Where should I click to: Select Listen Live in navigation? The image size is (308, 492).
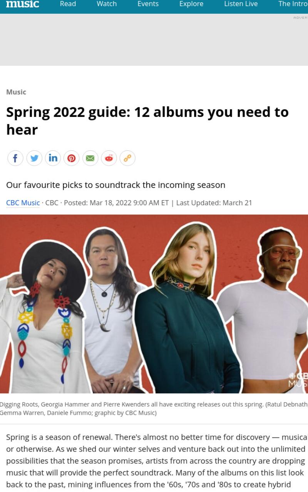pyautogui.click(x=241, y=4)
